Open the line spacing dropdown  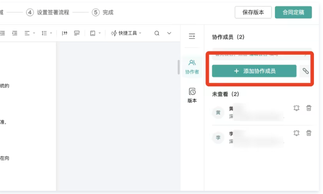pyautogui.click(x=47, y=33)
